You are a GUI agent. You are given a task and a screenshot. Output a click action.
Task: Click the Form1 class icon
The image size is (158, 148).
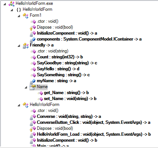[x=26, y=16]
